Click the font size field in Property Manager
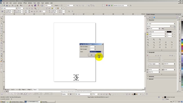 click(154, 29)
